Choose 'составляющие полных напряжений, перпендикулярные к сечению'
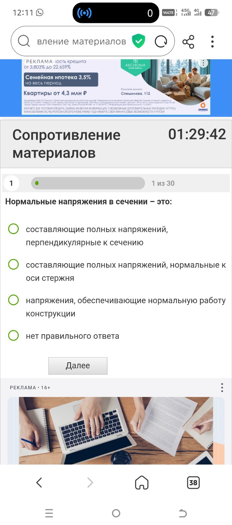 13,229
